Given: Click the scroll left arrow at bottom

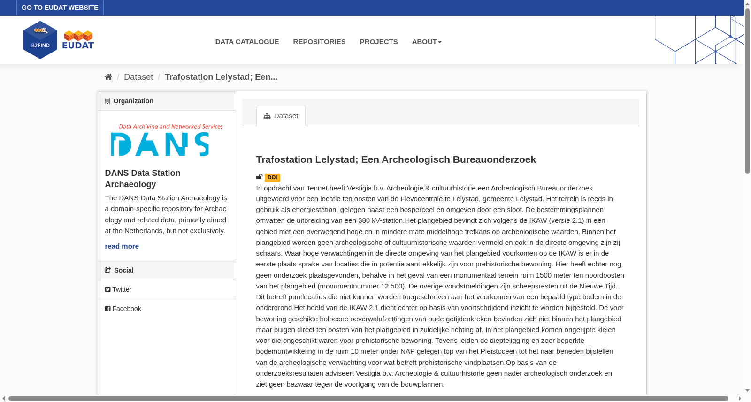Looking at the screenshot, I should click(x=4, y=399).
